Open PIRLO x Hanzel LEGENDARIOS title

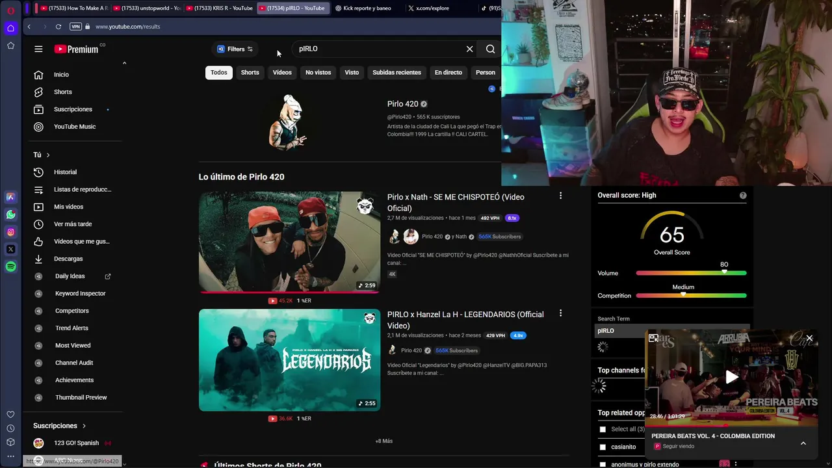tap(465, 320)
